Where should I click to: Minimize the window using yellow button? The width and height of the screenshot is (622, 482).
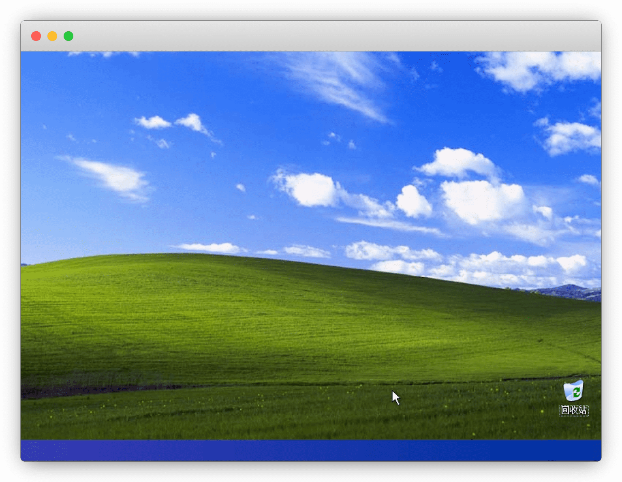(52, 36)
